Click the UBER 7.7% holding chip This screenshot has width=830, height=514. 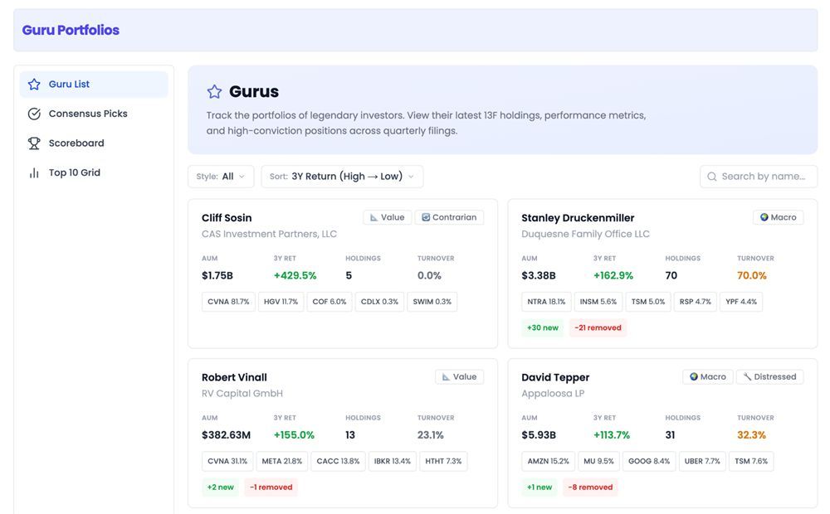(x=702, y=462)
